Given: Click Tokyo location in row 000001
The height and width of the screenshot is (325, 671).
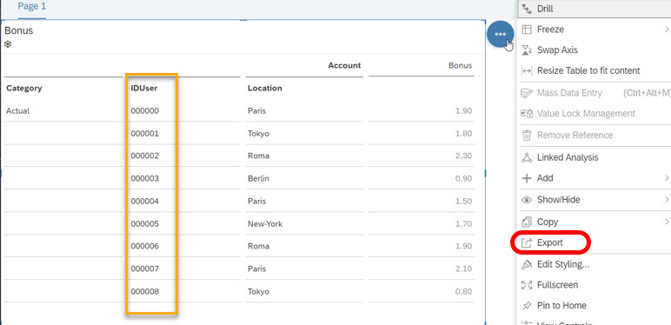Looking at the screenshot, I should pos(258,134).
